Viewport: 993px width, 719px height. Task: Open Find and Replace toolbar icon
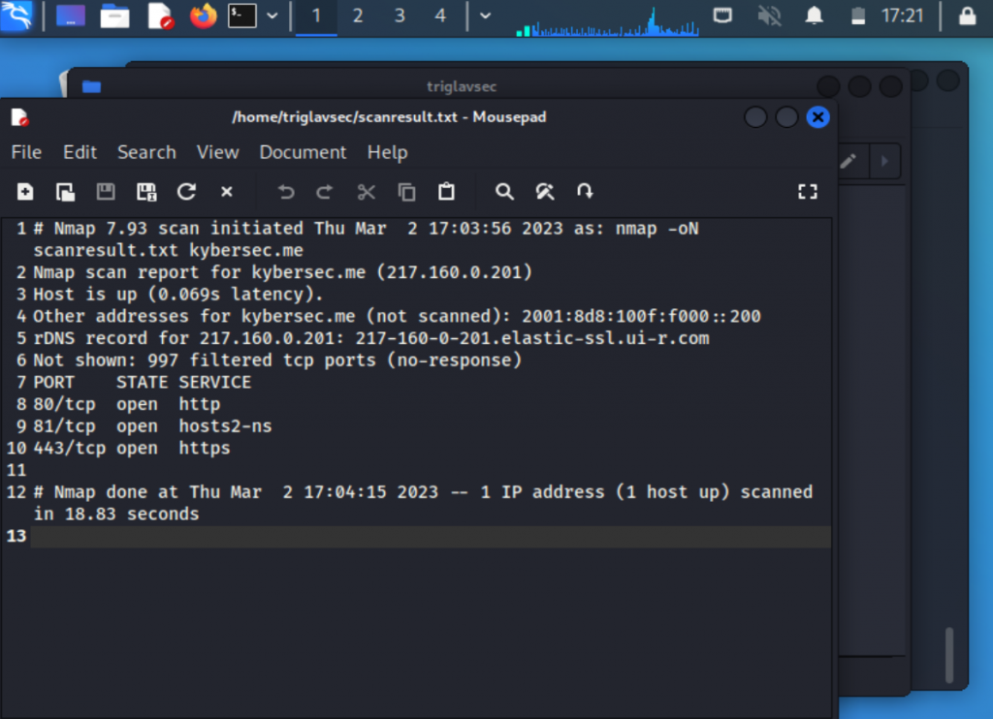545,192
